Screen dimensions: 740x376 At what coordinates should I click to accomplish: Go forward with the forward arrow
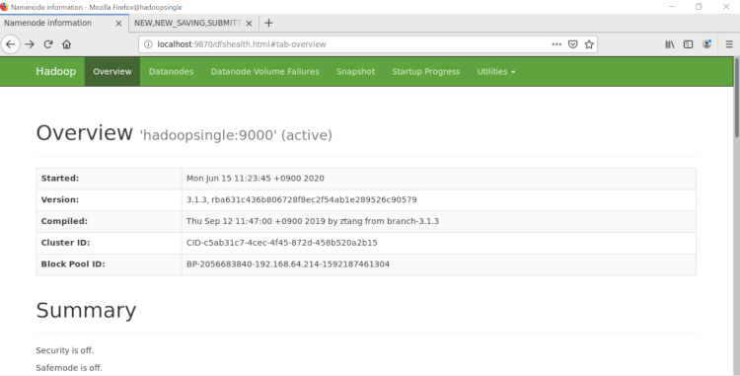coord(30,44)
